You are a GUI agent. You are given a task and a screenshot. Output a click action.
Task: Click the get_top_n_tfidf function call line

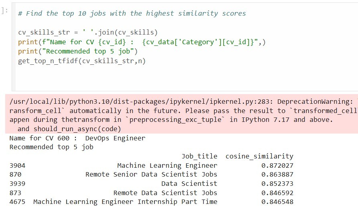coord(82,61)
